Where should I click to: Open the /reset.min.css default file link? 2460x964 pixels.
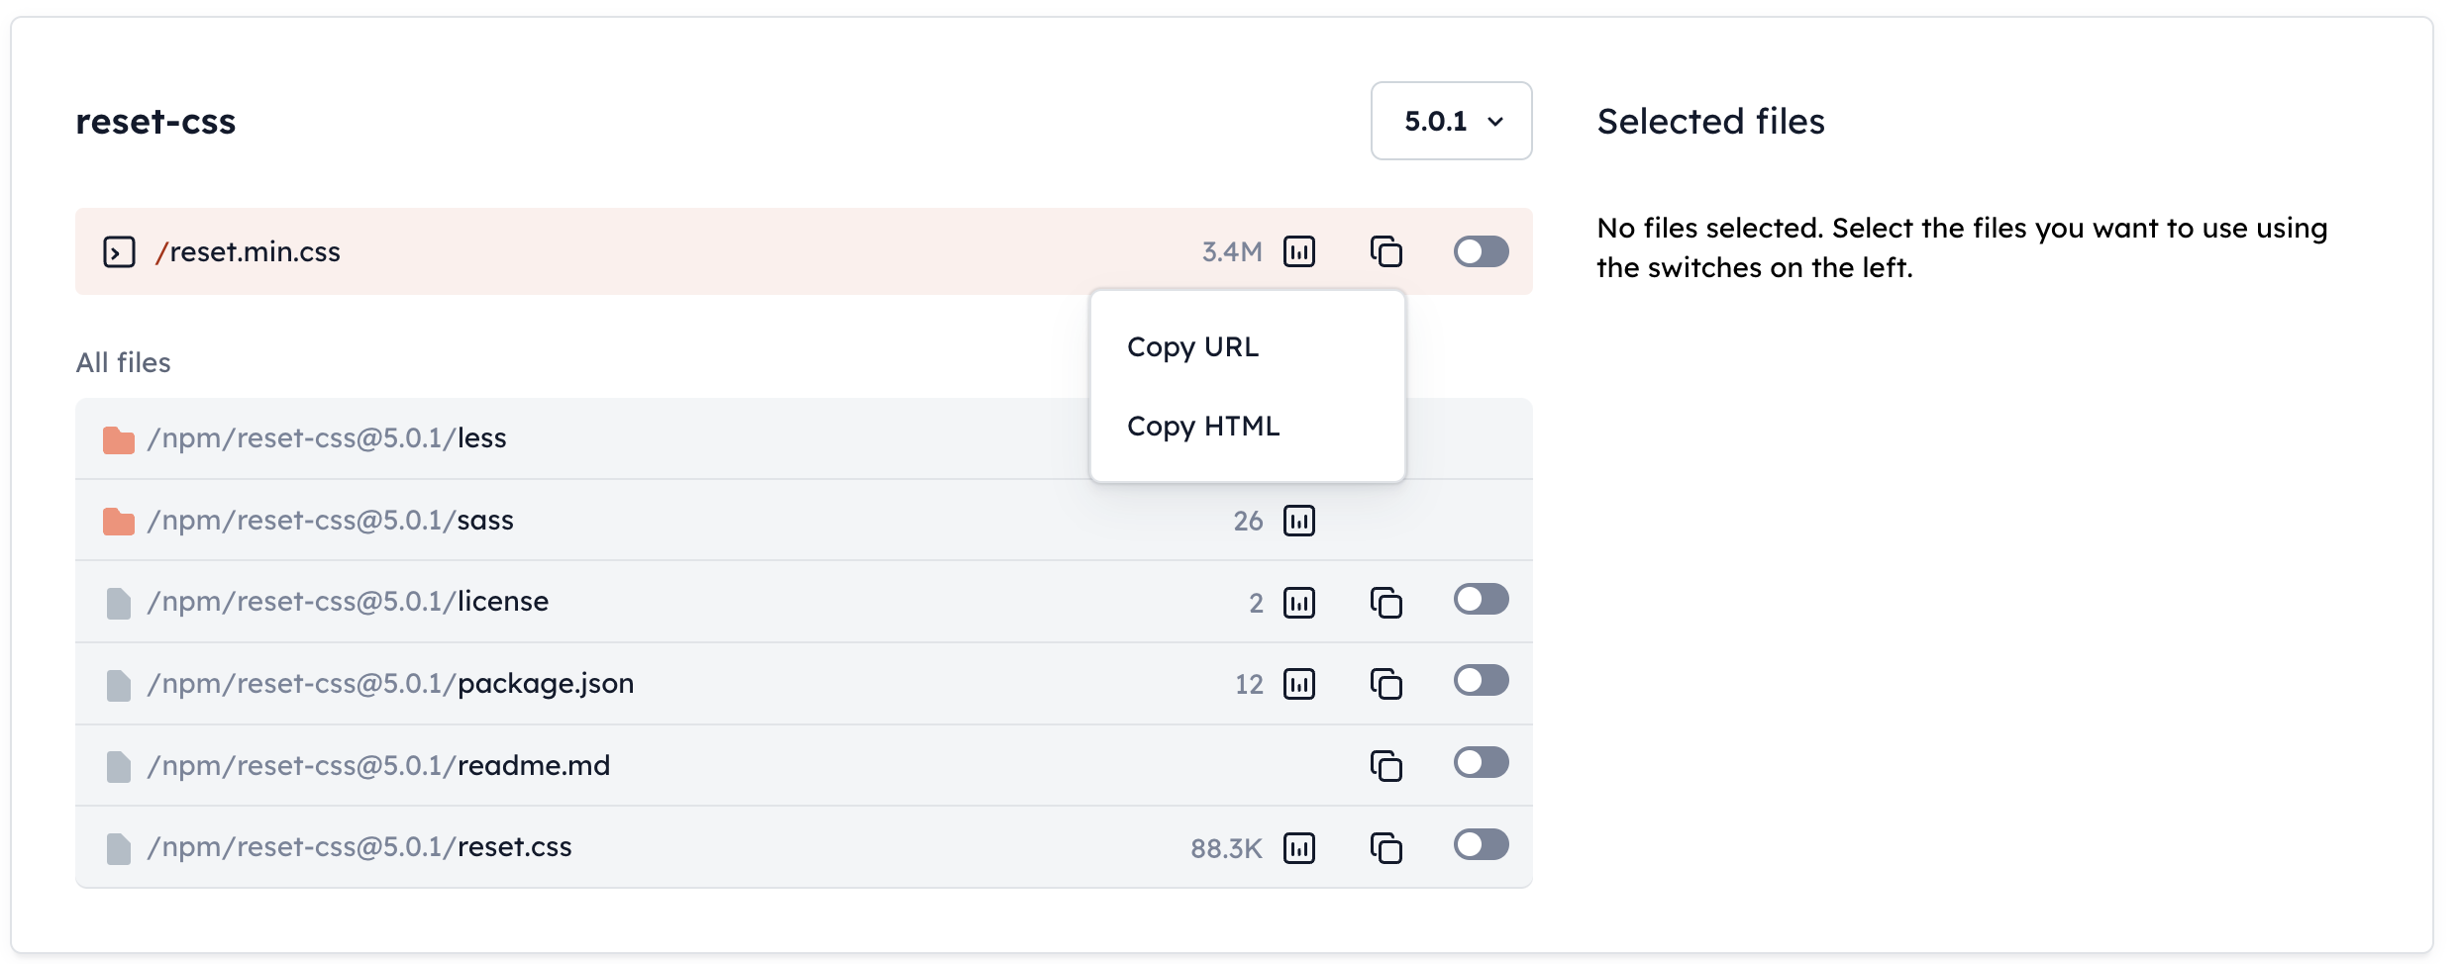point(254,252)
